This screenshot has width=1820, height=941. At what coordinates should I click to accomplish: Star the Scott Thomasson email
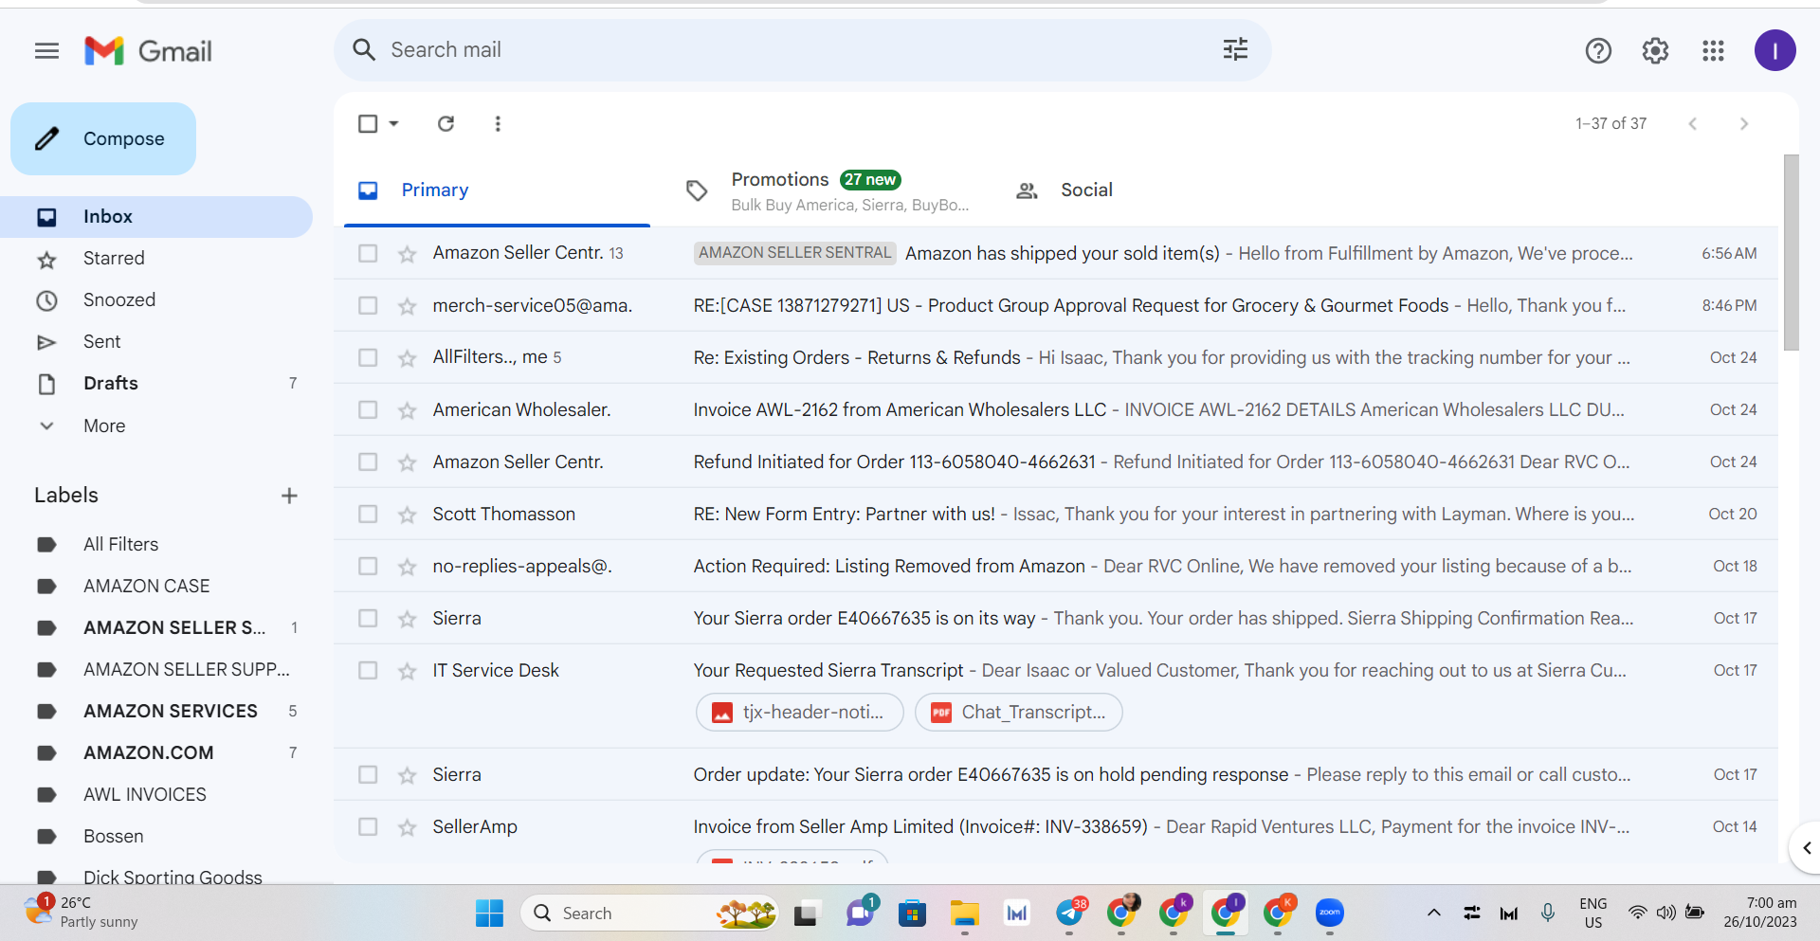[408, 514]
